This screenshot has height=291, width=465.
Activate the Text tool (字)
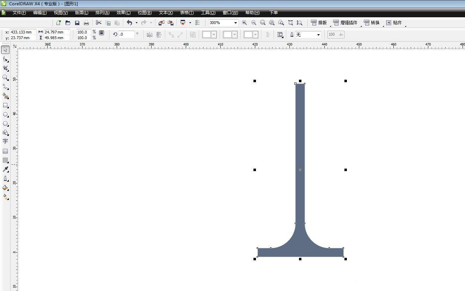point(5,141)
